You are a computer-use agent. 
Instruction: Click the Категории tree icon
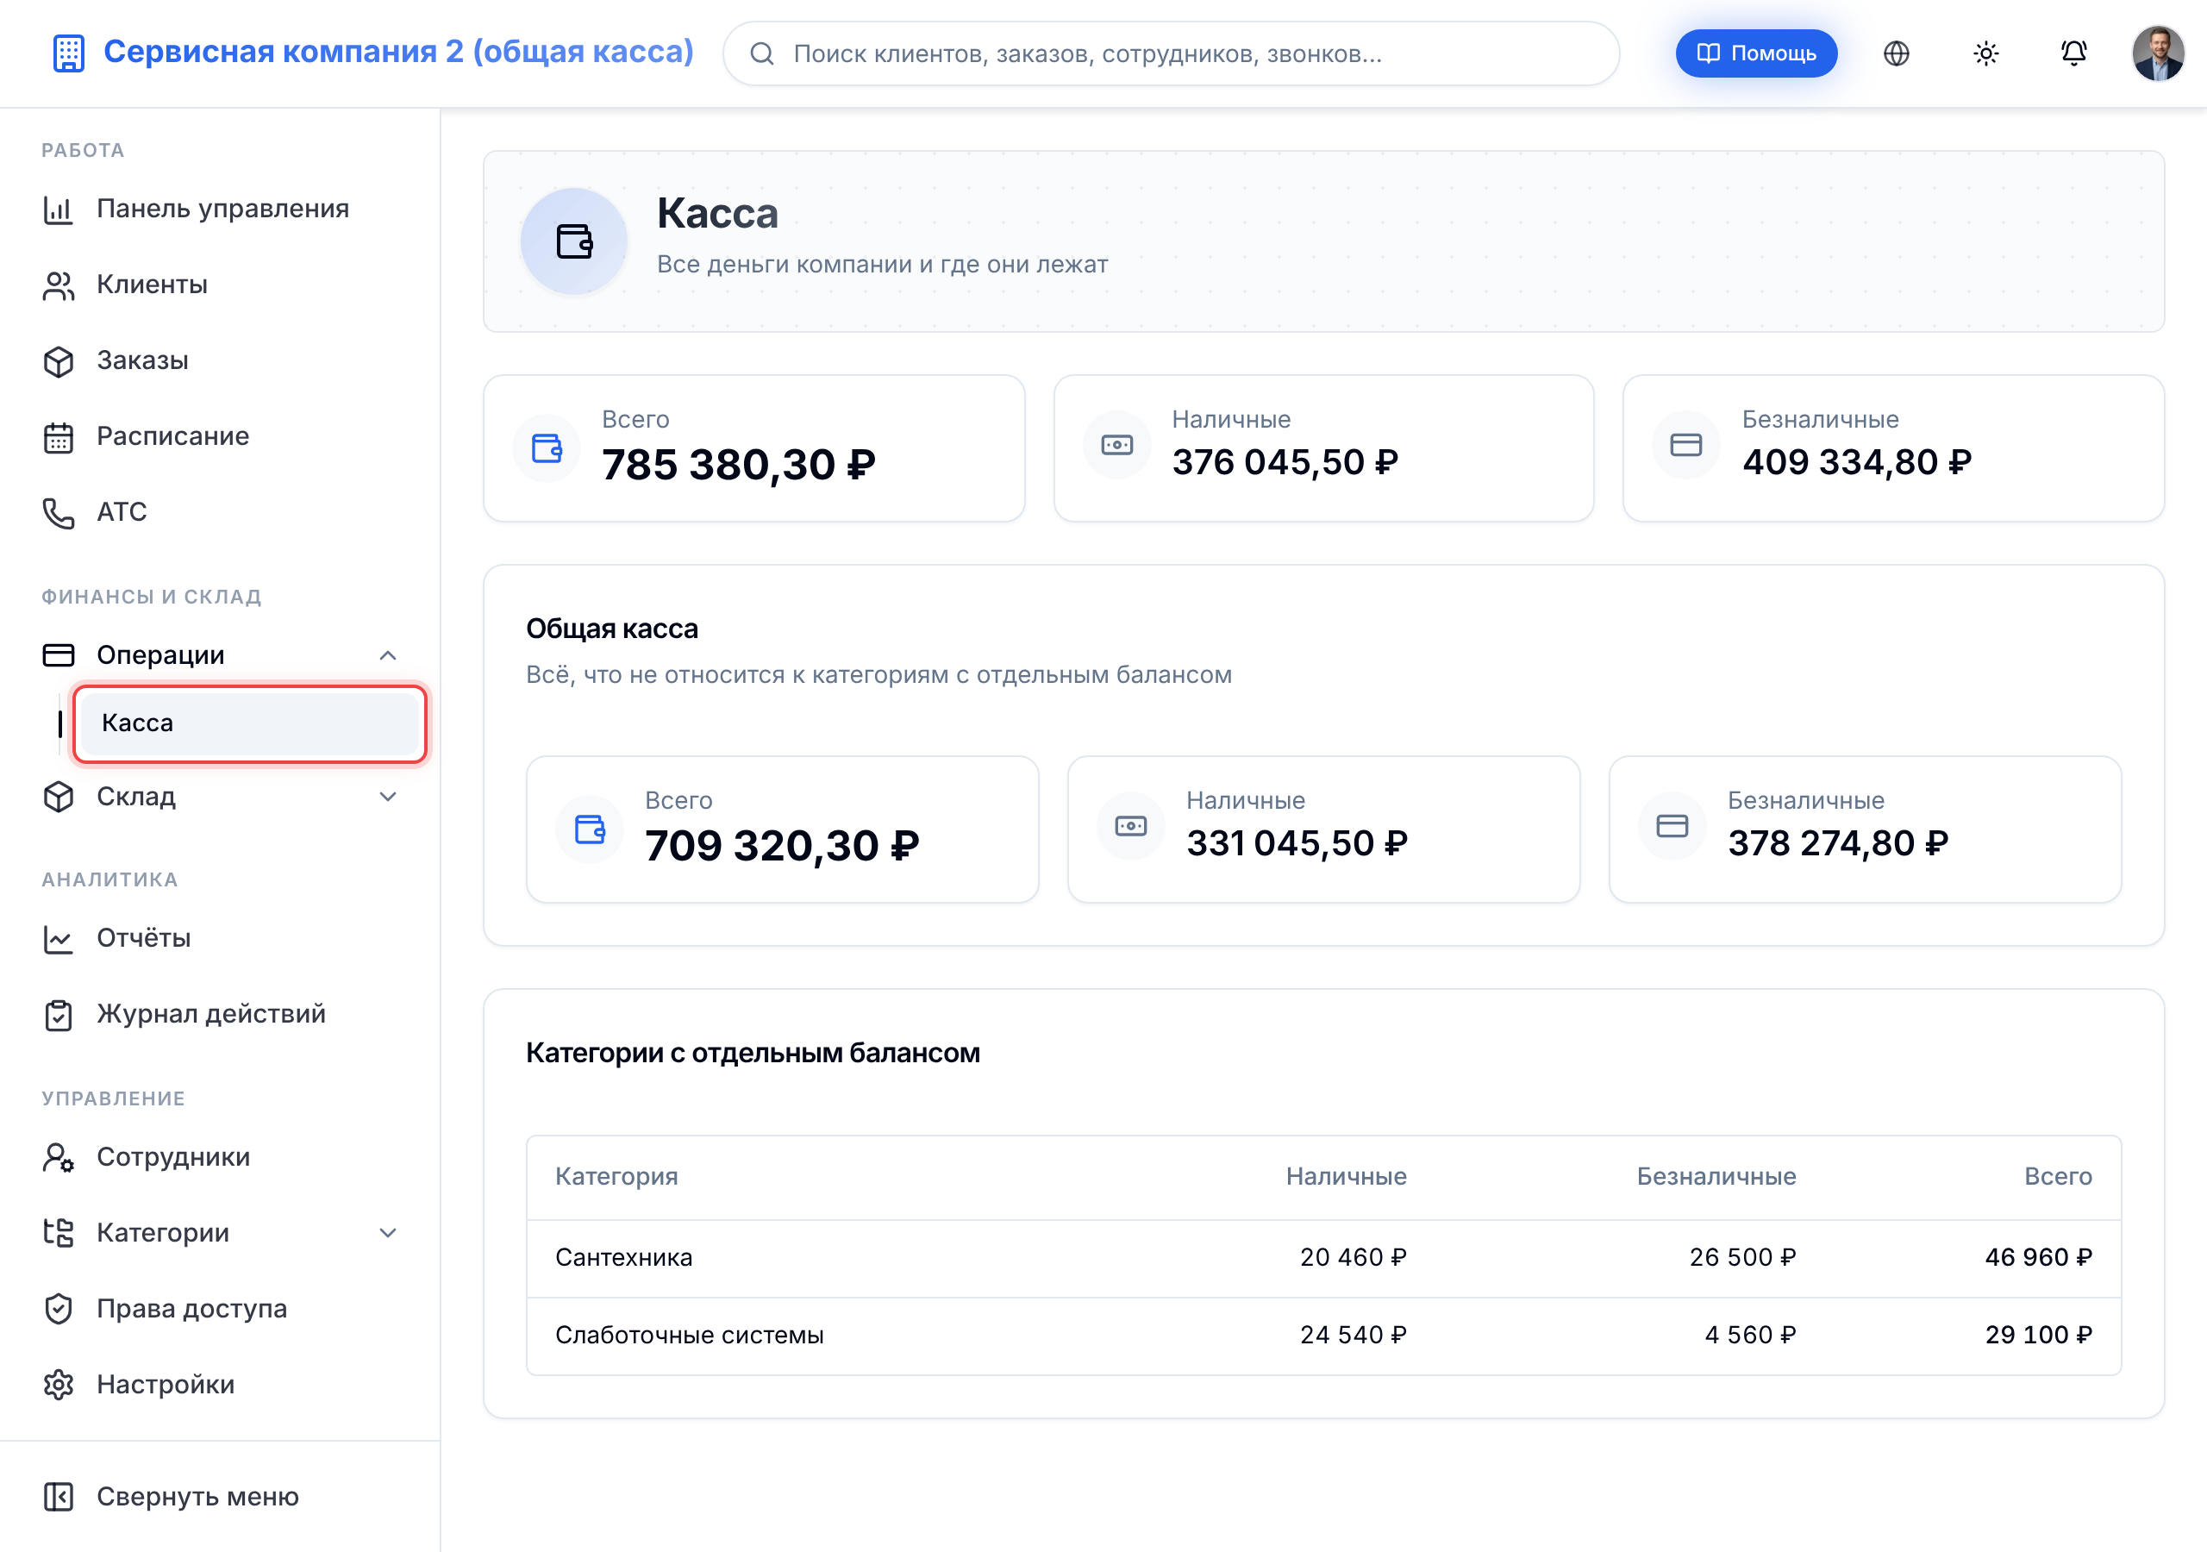[59, 1234]
